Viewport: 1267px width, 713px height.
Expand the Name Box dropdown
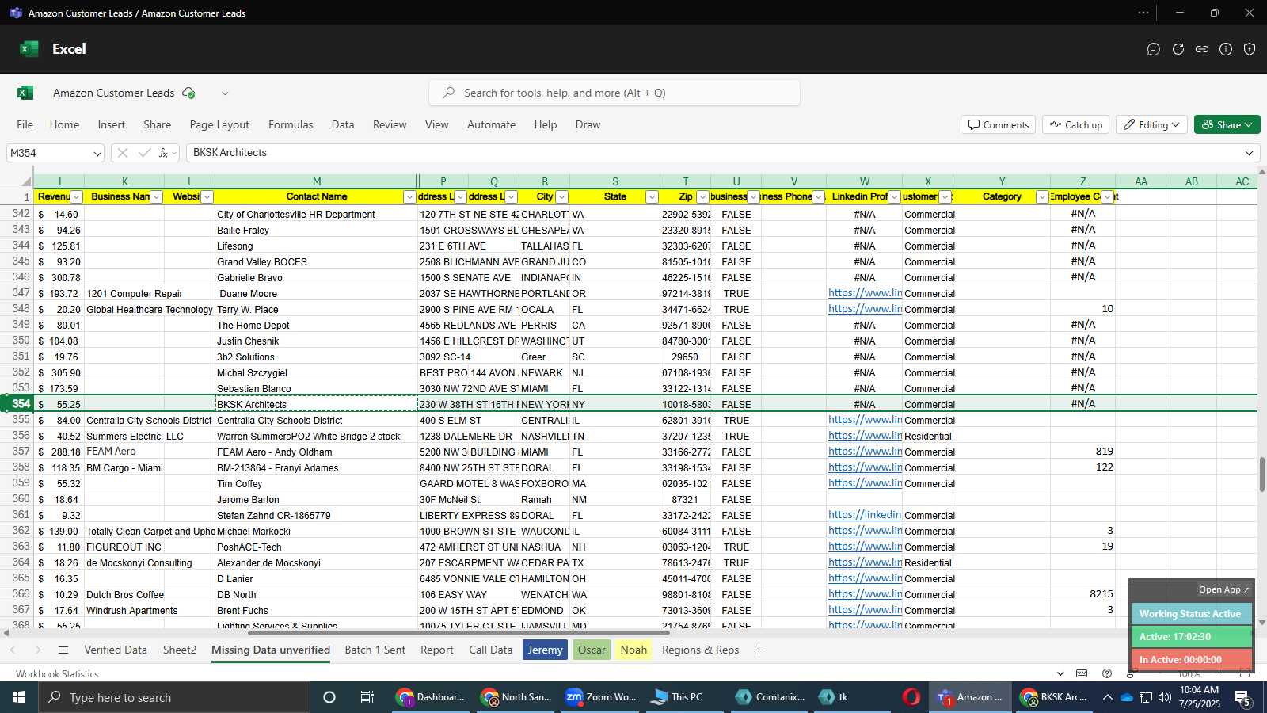[97, 153]
